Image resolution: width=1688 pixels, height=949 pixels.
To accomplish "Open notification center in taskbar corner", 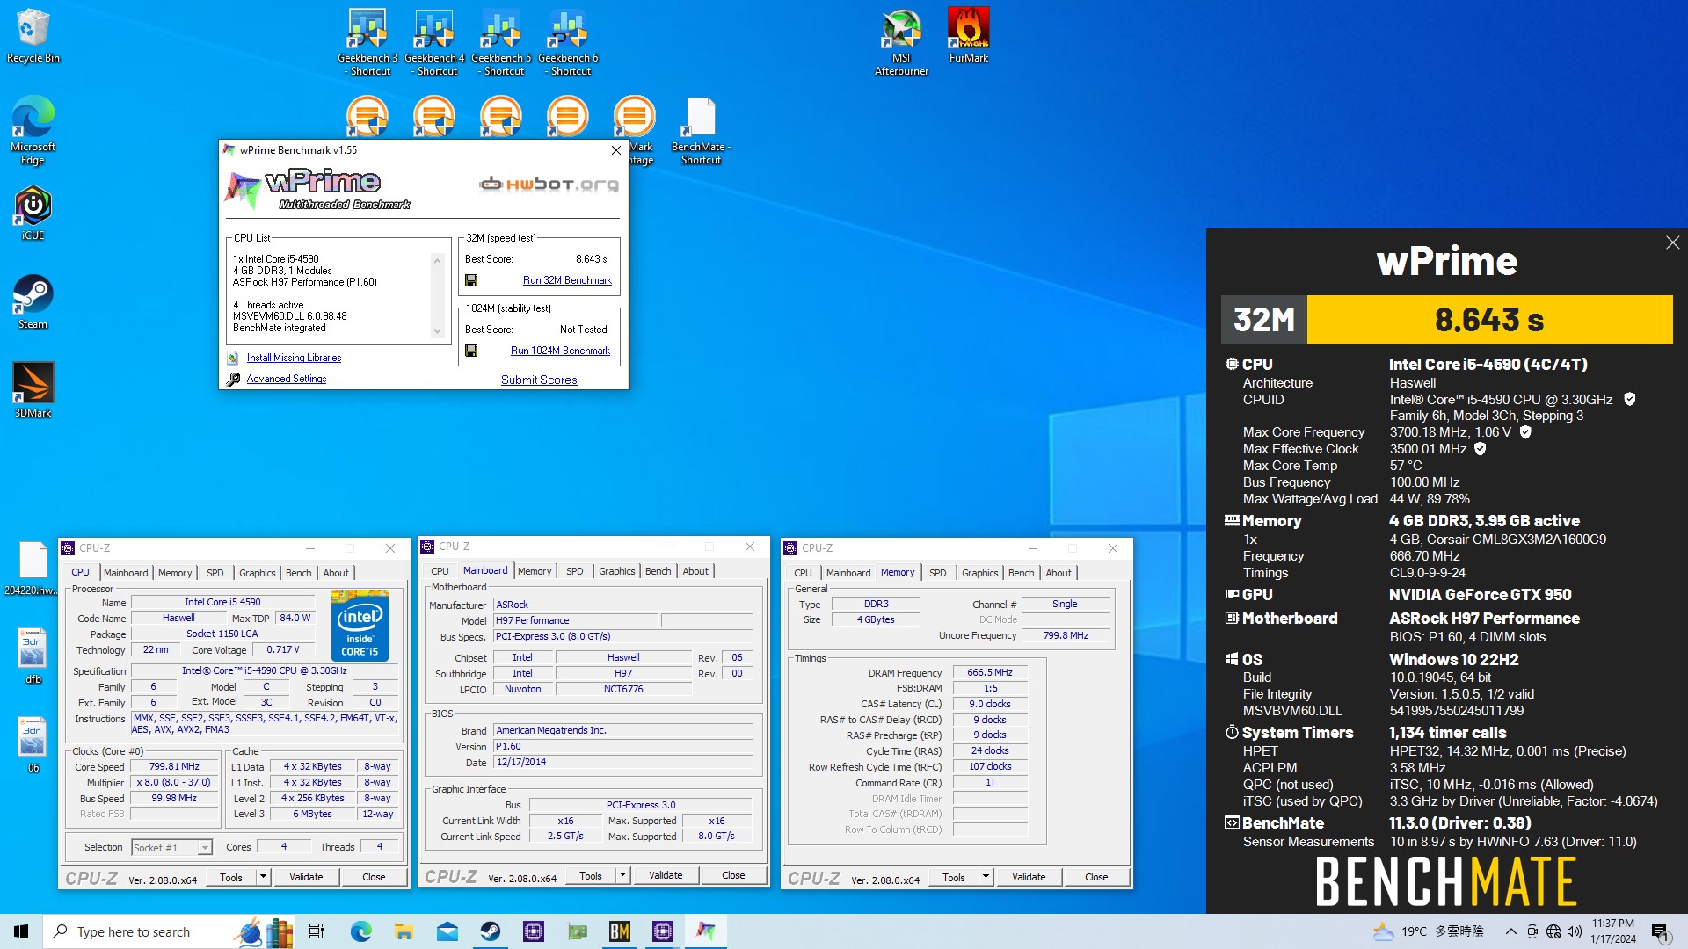I will pyautogui.click(x=1660, y=932).
